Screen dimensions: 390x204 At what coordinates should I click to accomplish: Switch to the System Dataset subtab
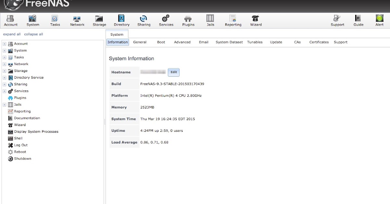(x=229, y=42)
